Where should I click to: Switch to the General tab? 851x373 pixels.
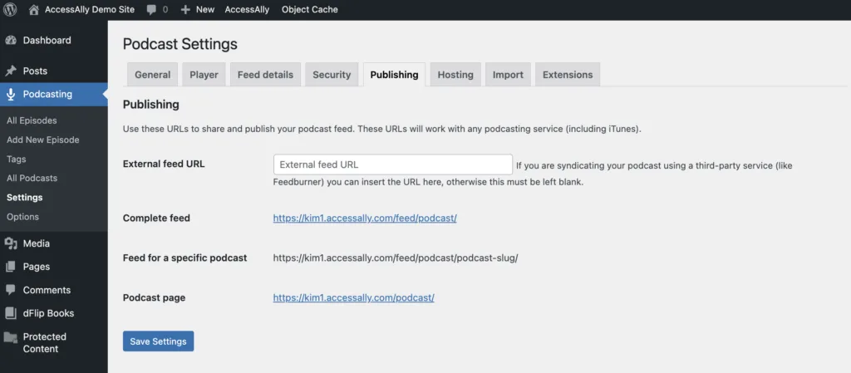coord(153,75)
